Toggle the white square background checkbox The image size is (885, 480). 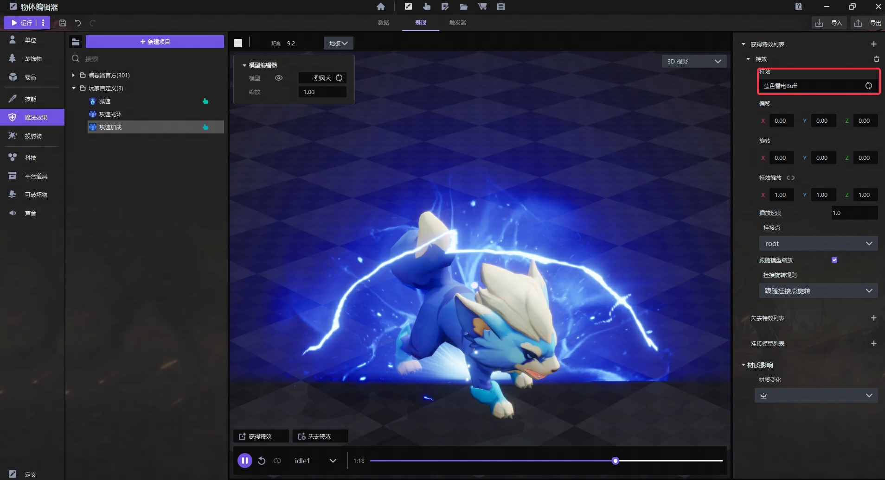point(238,43)
